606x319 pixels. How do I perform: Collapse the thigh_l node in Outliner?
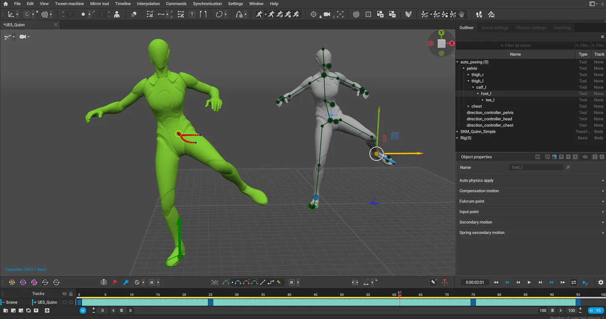pos(469,81)
